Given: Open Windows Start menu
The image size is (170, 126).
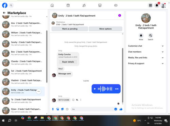Looking at the screenshot, I should tap(3, 121).
